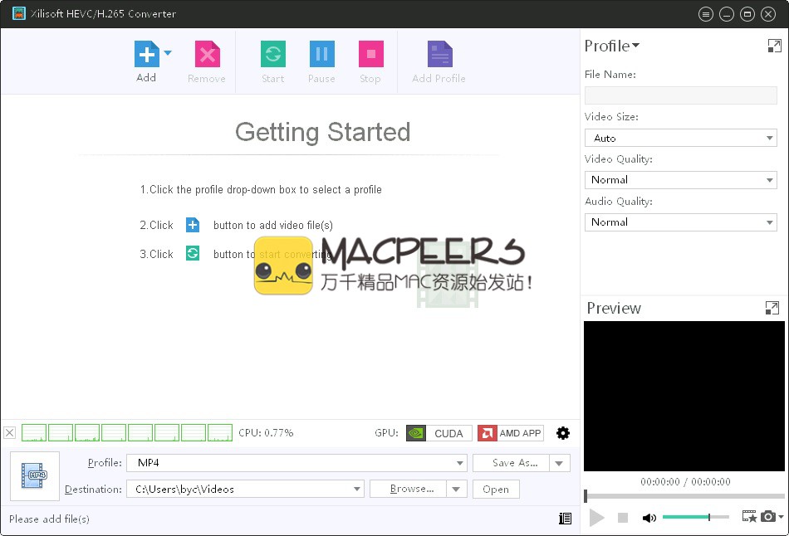Mute the preview speaker icon
The height and width of the screenshot is (536, 789).
(649, 518)
